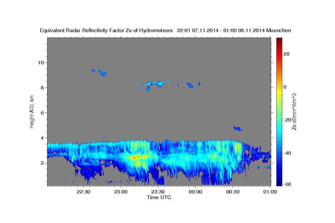Click the '01:00' time tick label
The image size is (335, 223).
(x=270, y=192)
